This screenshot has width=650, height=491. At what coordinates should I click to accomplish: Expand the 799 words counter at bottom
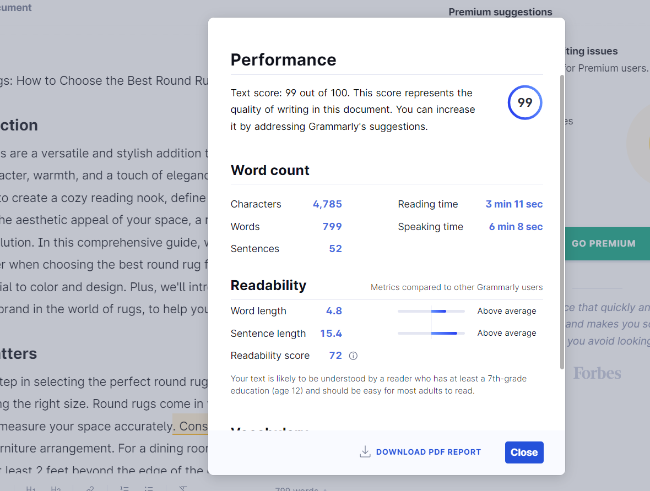(300, 489)
